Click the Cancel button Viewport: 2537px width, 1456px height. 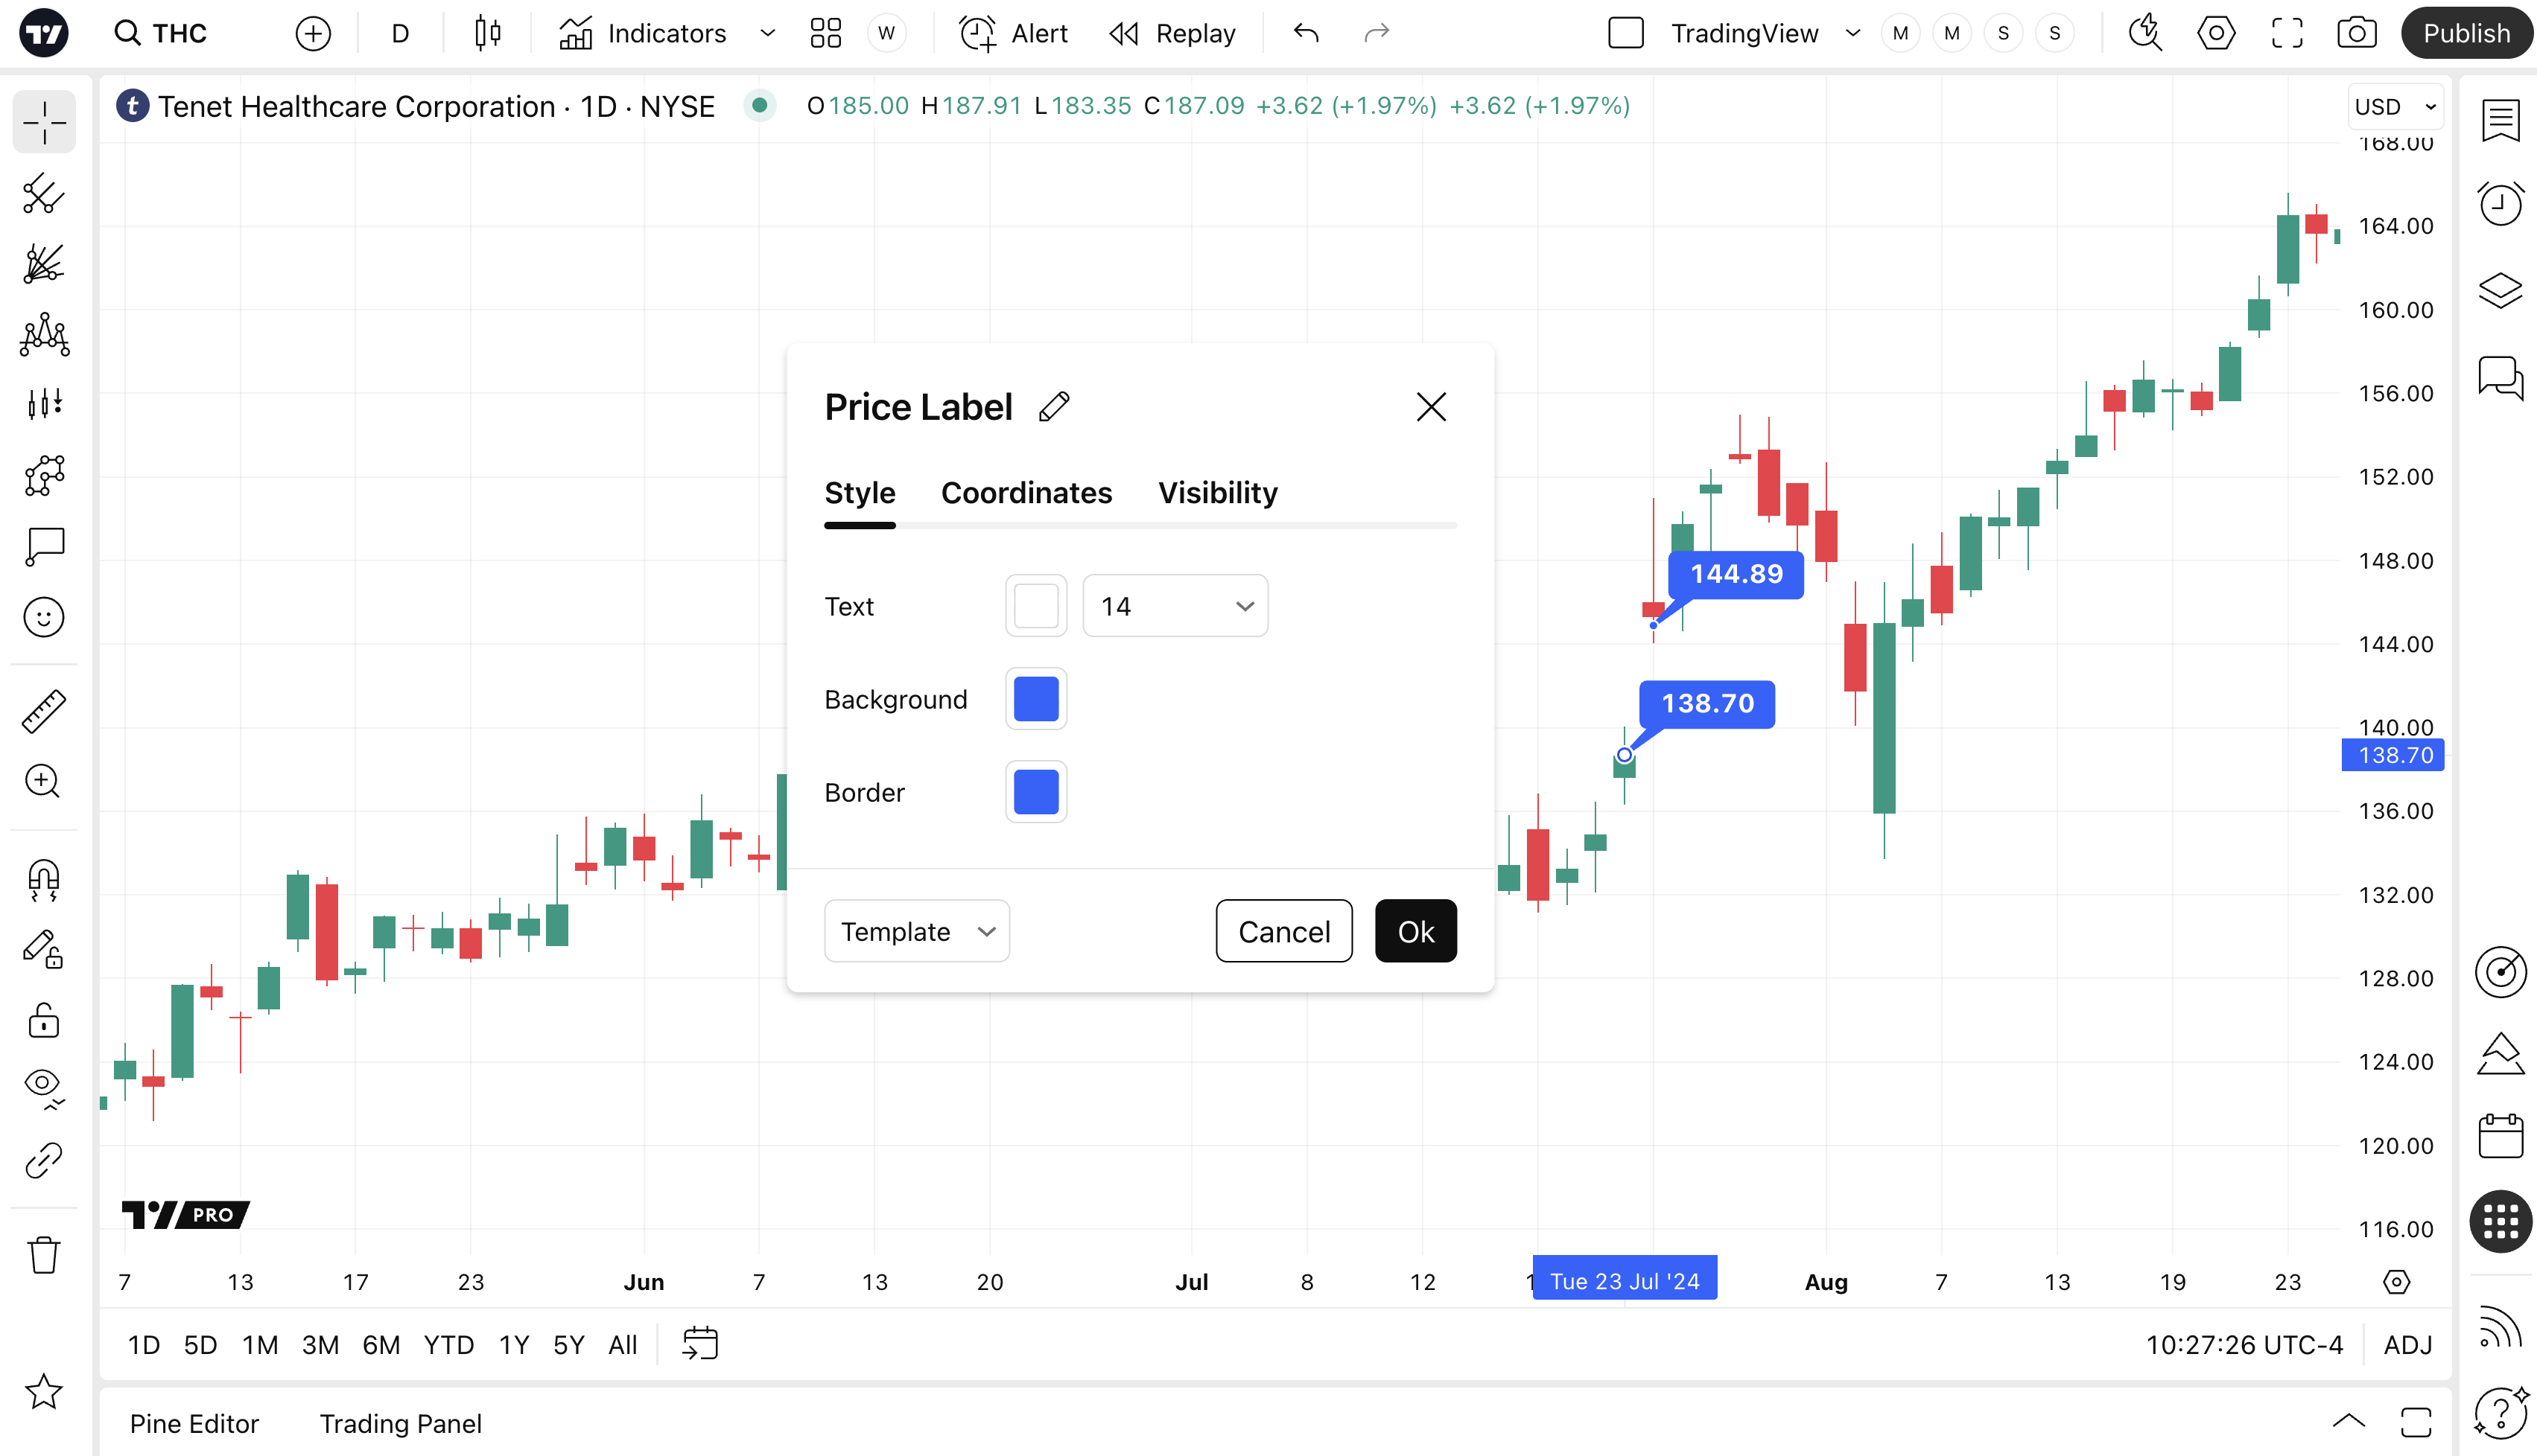coord(1283,931)
